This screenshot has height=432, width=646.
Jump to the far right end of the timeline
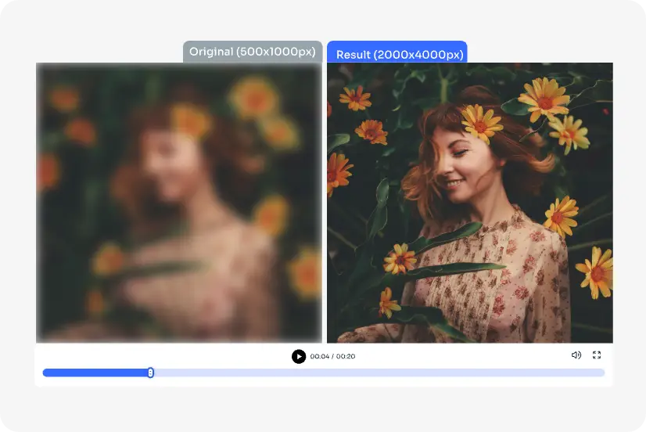[x=602, y=373]
